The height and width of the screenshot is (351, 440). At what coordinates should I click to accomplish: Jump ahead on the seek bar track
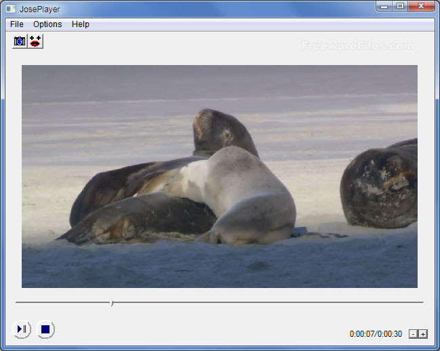click(268, 302)
